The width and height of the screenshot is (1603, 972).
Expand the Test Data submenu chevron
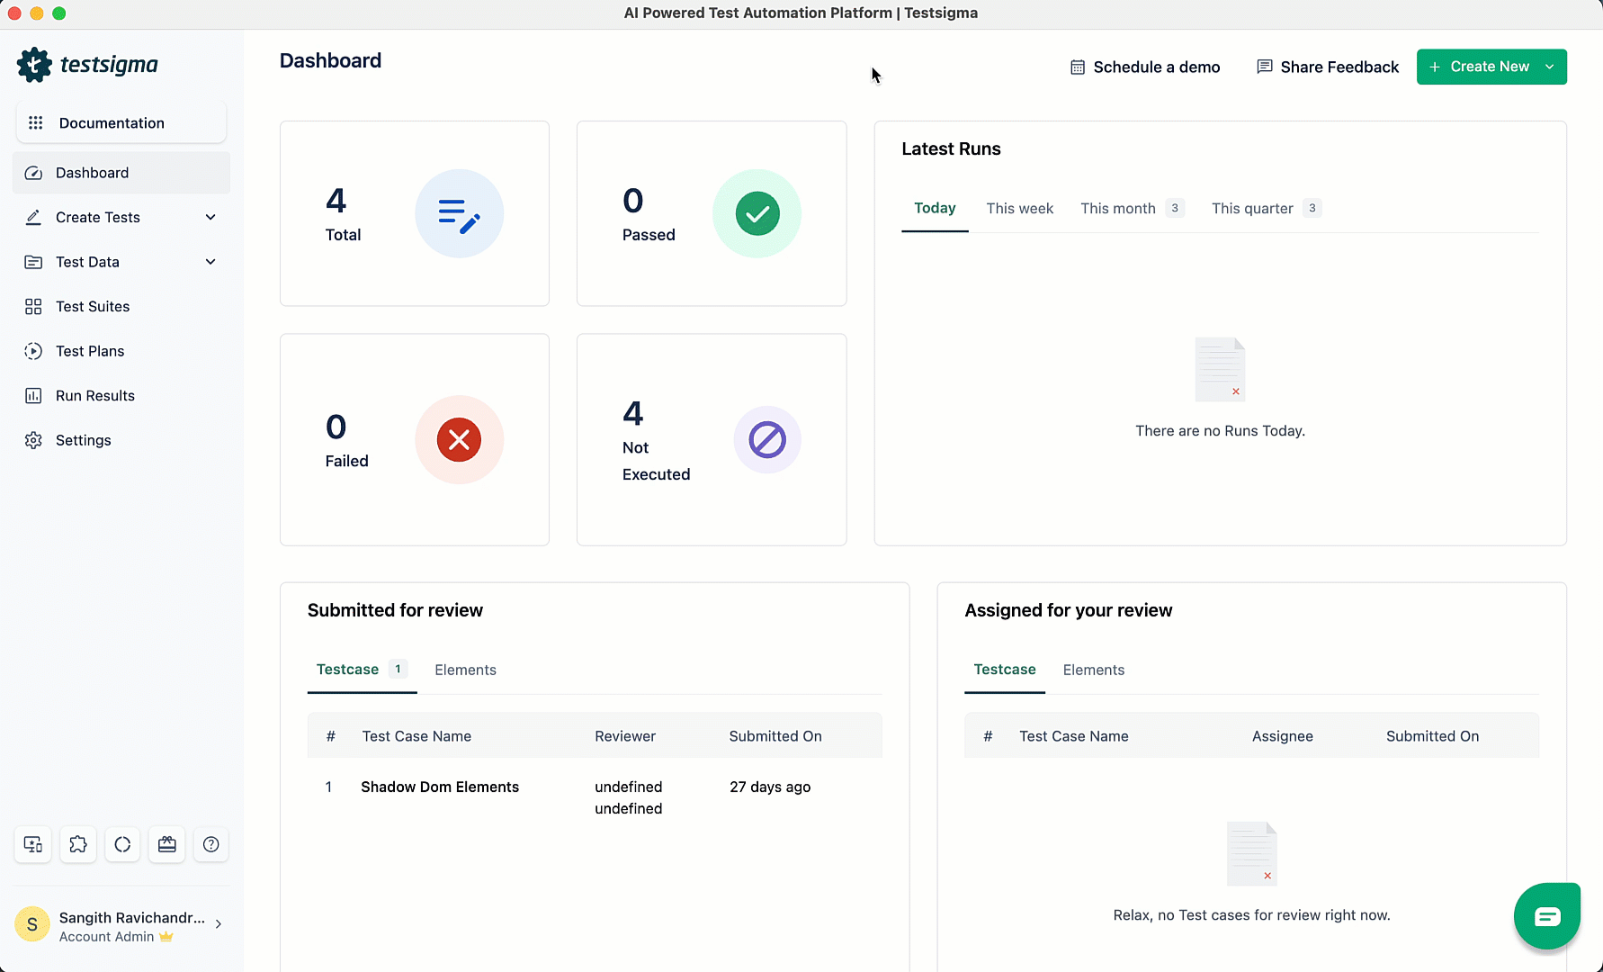pos(210,262)
